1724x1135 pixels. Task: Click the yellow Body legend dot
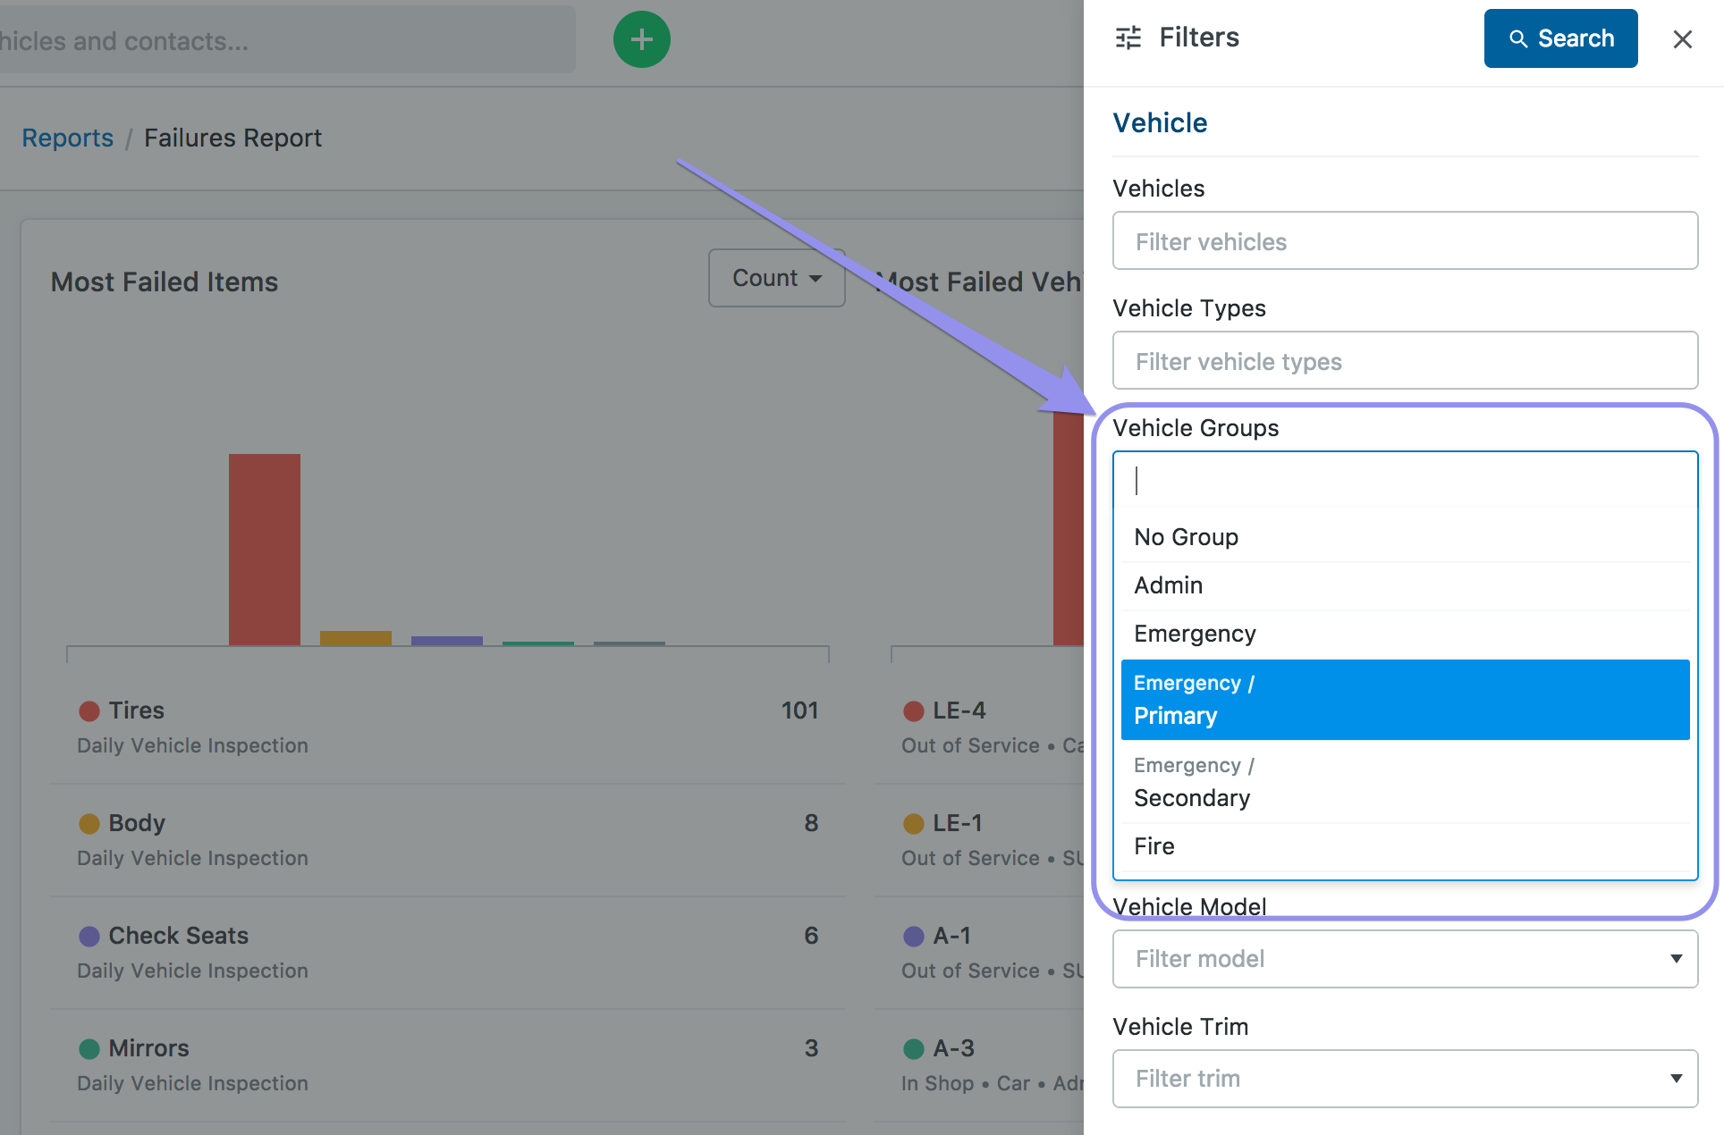coord(89,824)
